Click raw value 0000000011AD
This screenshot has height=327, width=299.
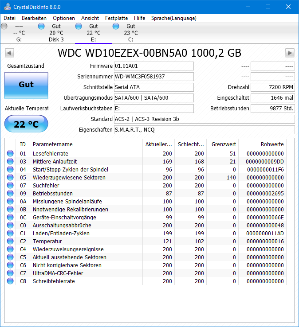coord(265,234)
